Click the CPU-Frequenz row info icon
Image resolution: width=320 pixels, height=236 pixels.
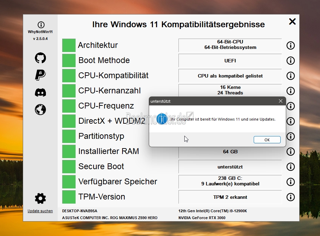(x=290, y=106)
